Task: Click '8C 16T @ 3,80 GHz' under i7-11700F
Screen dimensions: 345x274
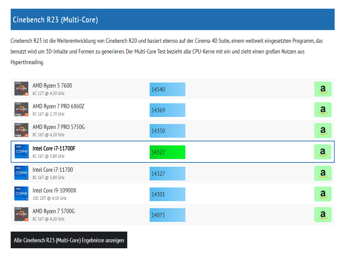Action: 48,156
